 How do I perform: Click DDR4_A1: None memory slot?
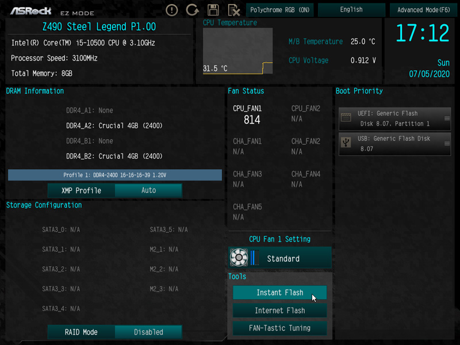click(x=90, y=110)
